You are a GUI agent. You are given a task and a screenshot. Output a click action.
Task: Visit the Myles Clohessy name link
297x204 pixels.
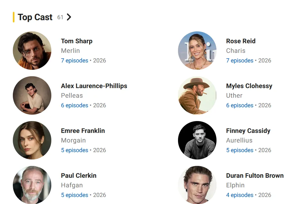[x=249, y=86]
